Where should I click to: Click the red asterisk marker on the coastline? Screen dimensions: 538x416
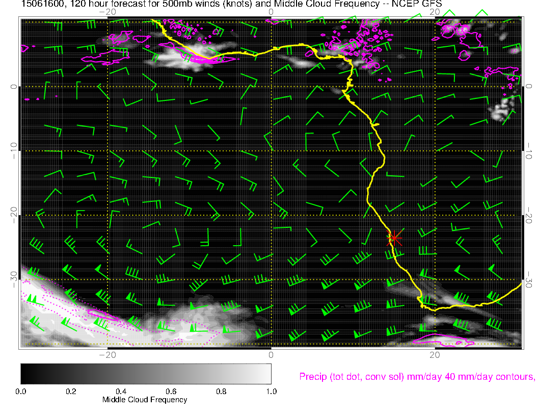point(394,238)
